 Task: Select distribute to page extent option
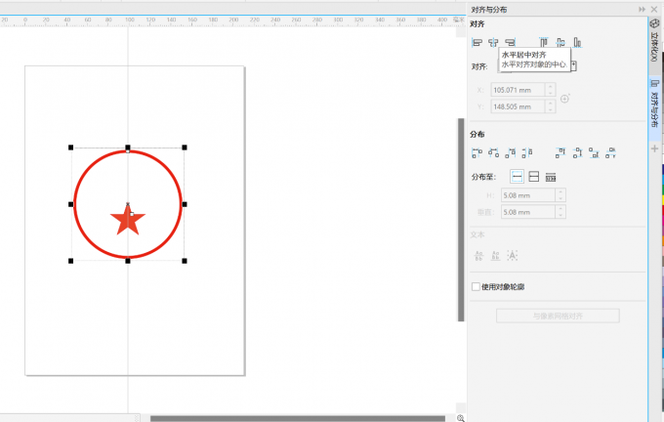point(534,177)
